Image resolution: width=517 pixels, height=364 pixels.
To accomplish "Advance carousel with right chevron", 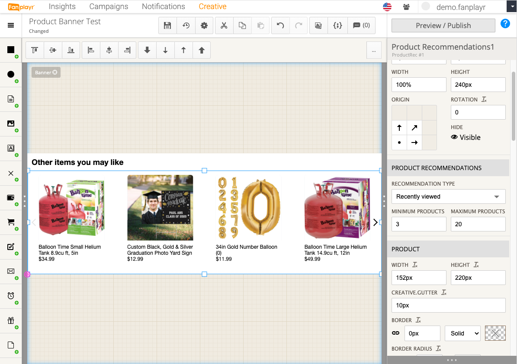I will click(375, 222).
